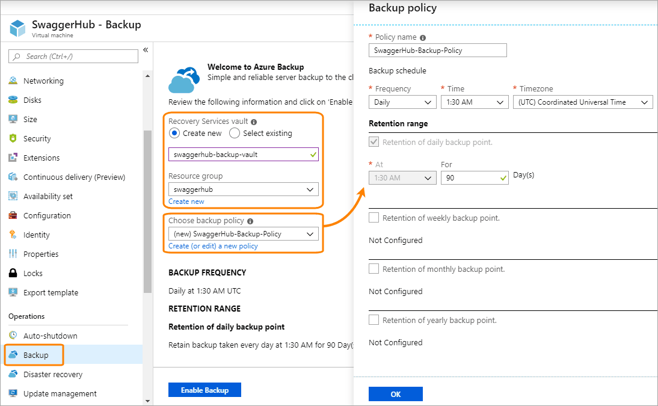Check retention of monthly backup point
The height and width of the screenshot is (406, 658).
374,269
